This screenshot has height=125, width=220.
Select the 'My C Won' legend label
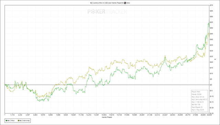point(11,121)
